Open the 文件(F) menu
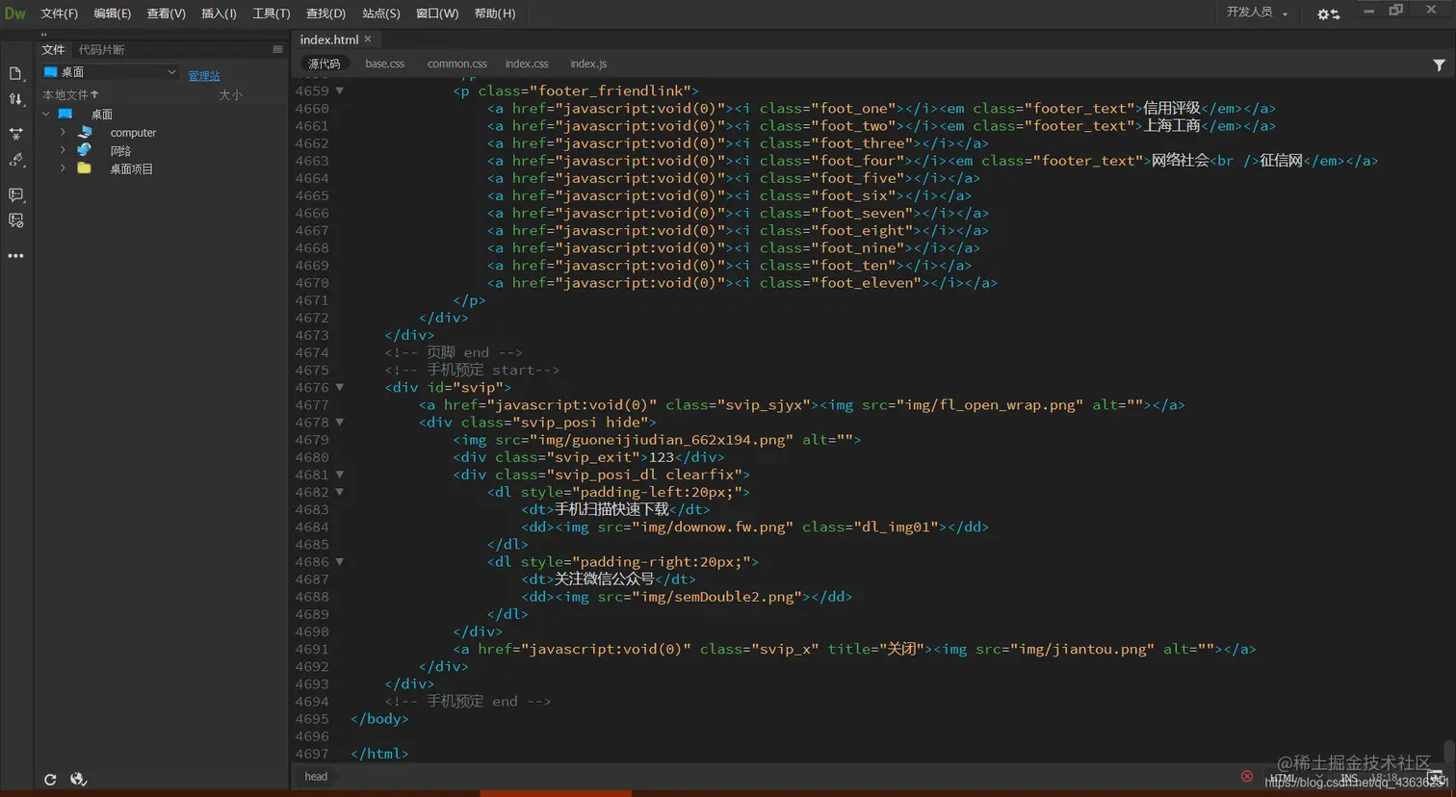This screenshot has width=1456, height=797. 59,13
